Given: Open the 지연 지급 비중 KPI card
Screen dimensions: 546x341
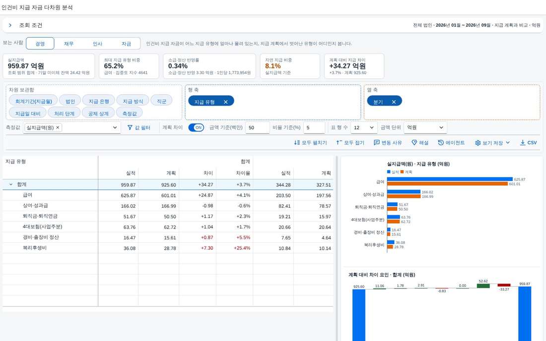Looking at the screenshot, I should click(x=290, y=66).
